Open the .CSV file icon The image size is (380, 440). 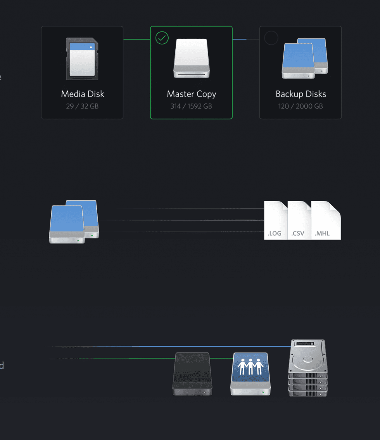(299, 220)
